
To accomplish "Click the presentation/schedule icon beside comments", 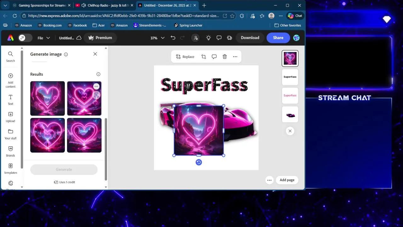I will click(230, 38).
